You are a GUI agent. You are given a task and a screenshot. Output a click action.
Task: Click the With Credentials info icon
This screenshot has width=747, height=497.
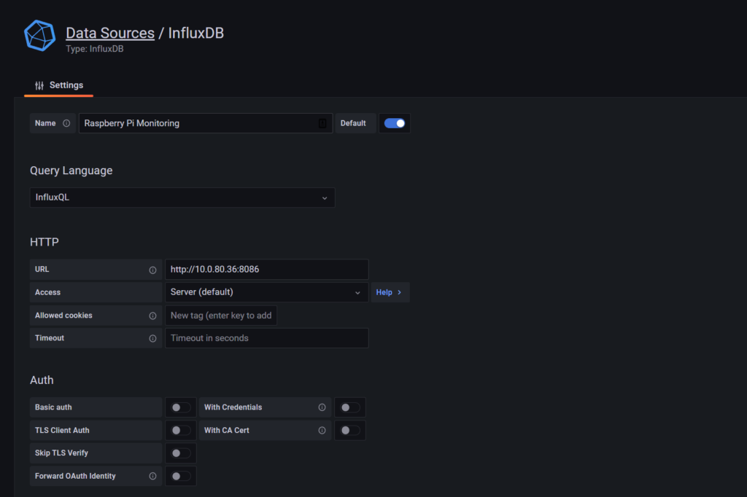pyautogui.click(x=322, y=407)
